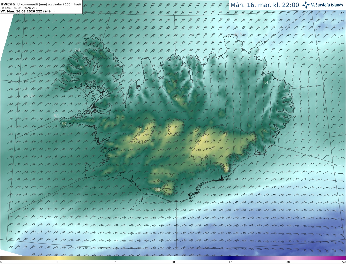Click the 7.6 value label on the map

coord(77,50)
